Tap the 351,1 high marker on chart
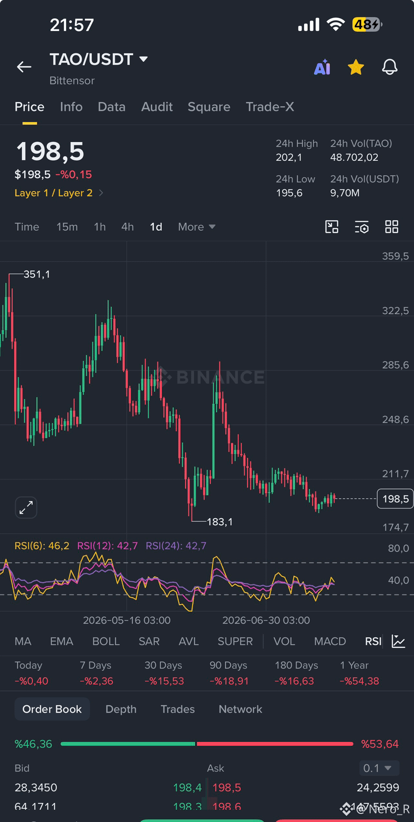The width and height of the screenshot is (414, 822). 36,274
